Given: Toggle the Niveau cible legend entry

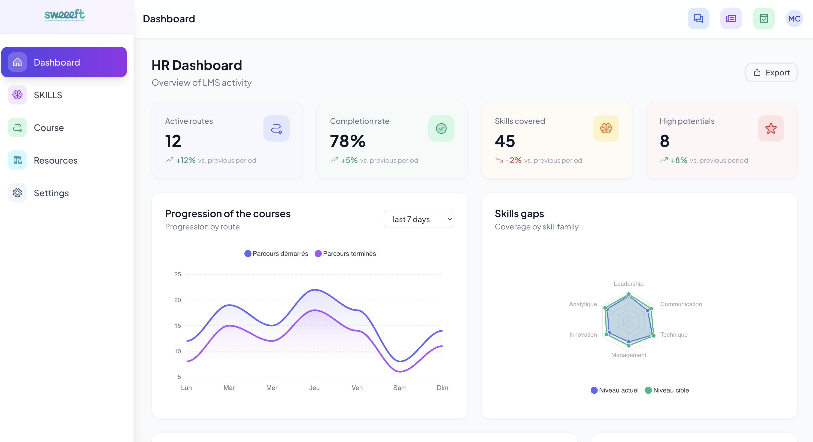Looking at the screenshot, I should (x=667, y=390).
